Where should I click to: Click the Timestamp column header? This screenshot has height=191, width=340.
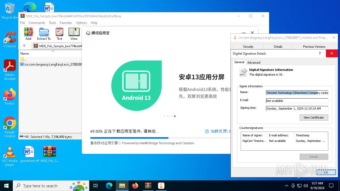[311, 135]
